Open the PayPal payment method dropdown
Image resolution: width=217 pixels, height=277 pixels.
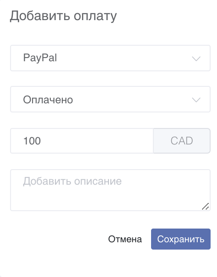coord(110,58)
